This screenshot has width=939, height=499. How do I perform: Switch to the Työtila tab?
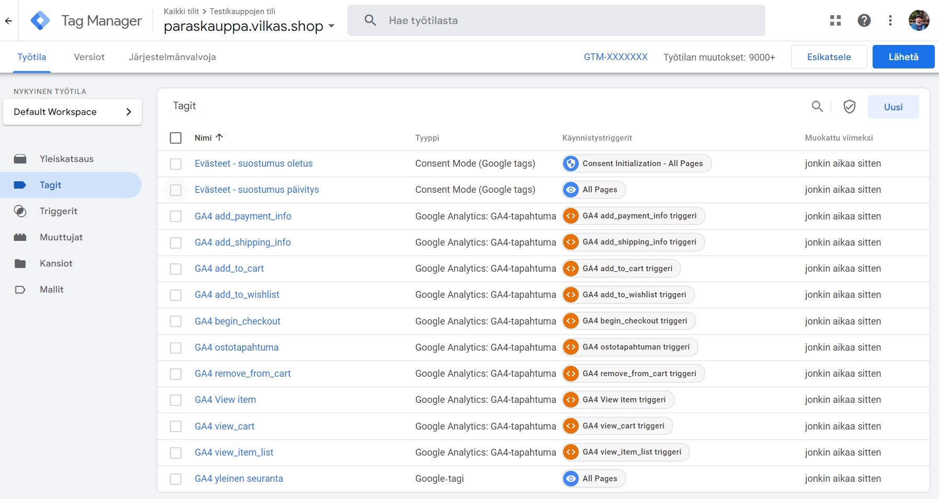pos(32,57)
